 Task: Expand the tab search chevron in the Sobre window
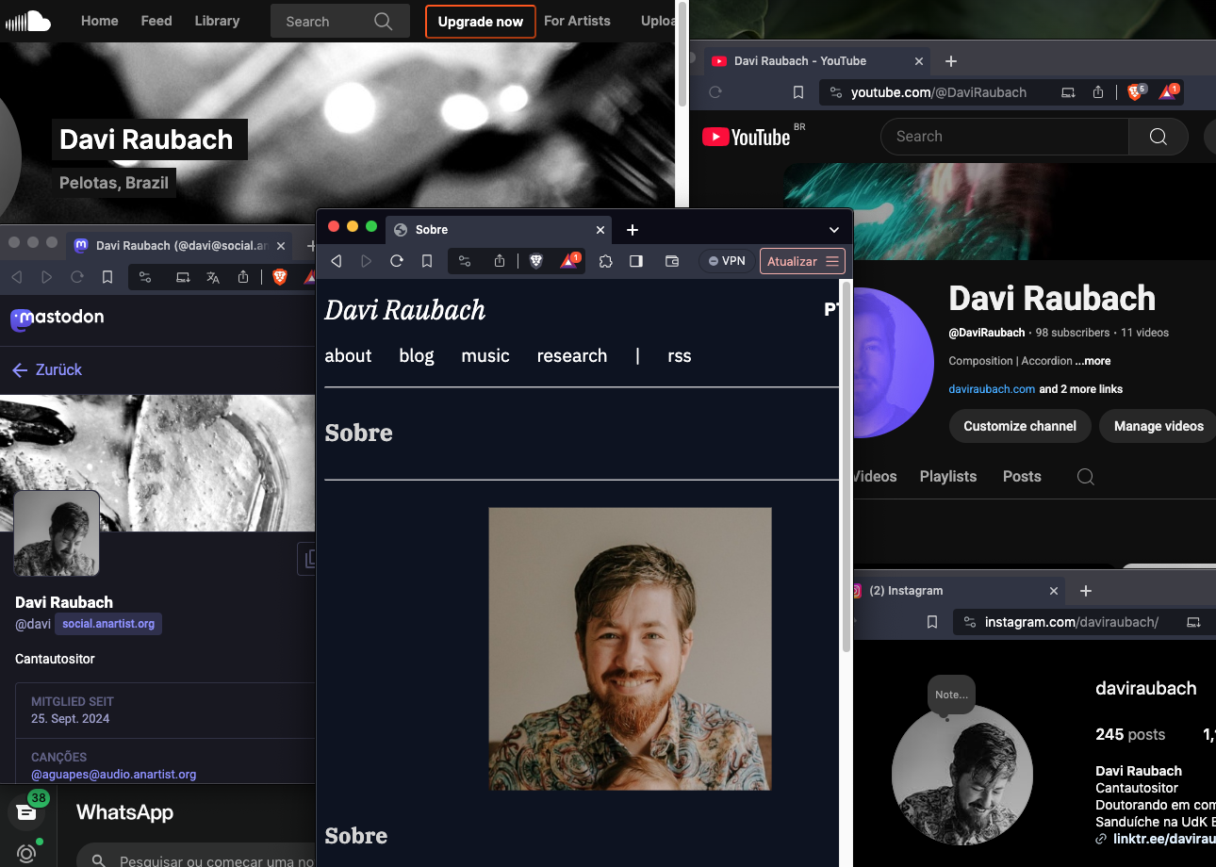[x=833, y=230]
